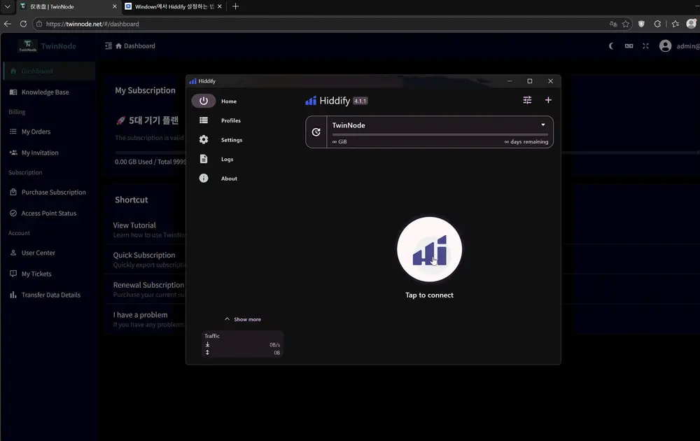Click the Logs document icon
This screenshot has height=441, width=700.
click(204, 159)
